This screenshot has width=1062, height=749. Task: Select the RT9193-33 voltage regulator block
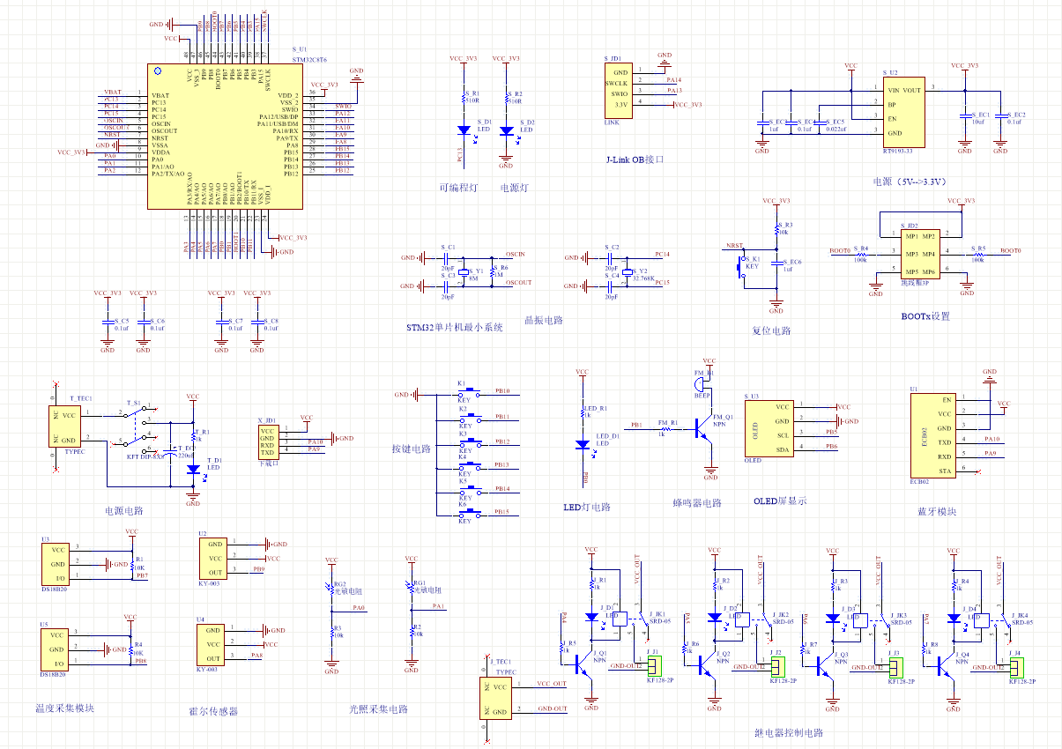pyautogui.click(x=904, y=112)
